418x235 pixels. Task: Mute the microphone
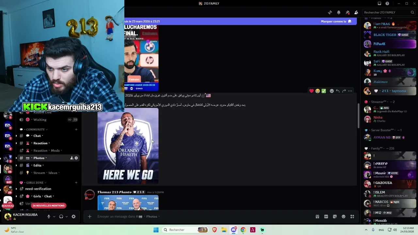pyautogui.click(x=49, y=216)
